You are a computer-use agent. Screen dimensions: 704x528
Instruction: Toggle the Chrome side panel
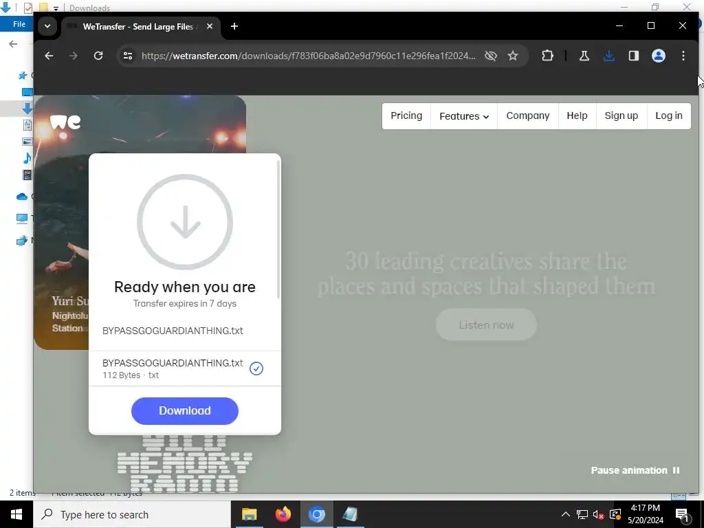click(633, 56)
